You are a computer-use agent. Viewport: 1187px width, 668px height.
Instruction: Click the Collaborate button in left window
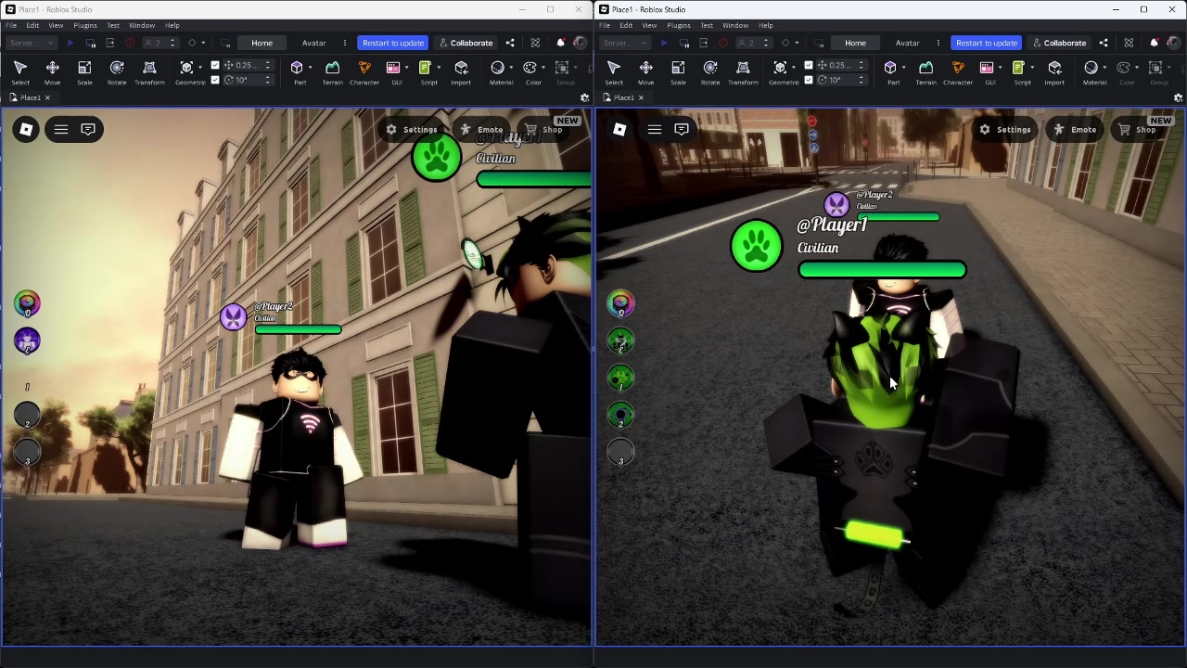click(x=466, y=43)
